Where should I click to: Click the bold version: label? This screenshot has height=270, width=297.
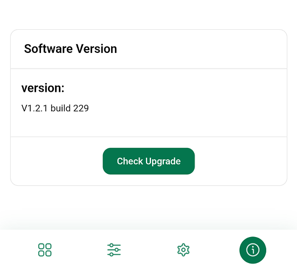(43, 88)
